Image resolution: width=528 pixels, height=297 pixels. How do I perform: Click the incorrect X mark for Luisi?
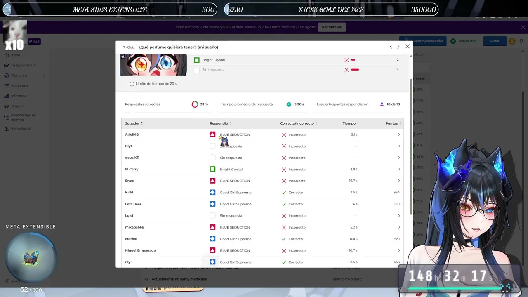(284, 216)
